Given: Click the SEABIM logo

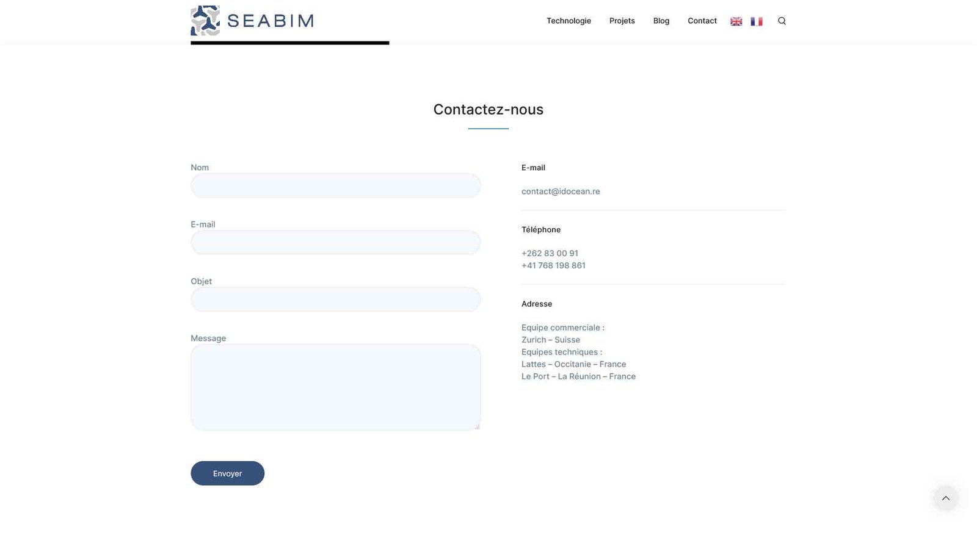Looking at the screenshot, I should (x=252, y=21).
